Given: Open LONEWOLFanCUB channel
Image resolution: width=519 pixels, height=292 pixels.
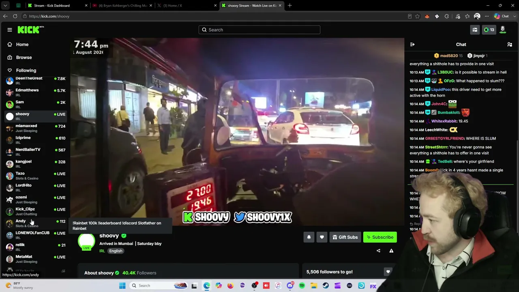Looking at the screenshot, I should [36, 235].
